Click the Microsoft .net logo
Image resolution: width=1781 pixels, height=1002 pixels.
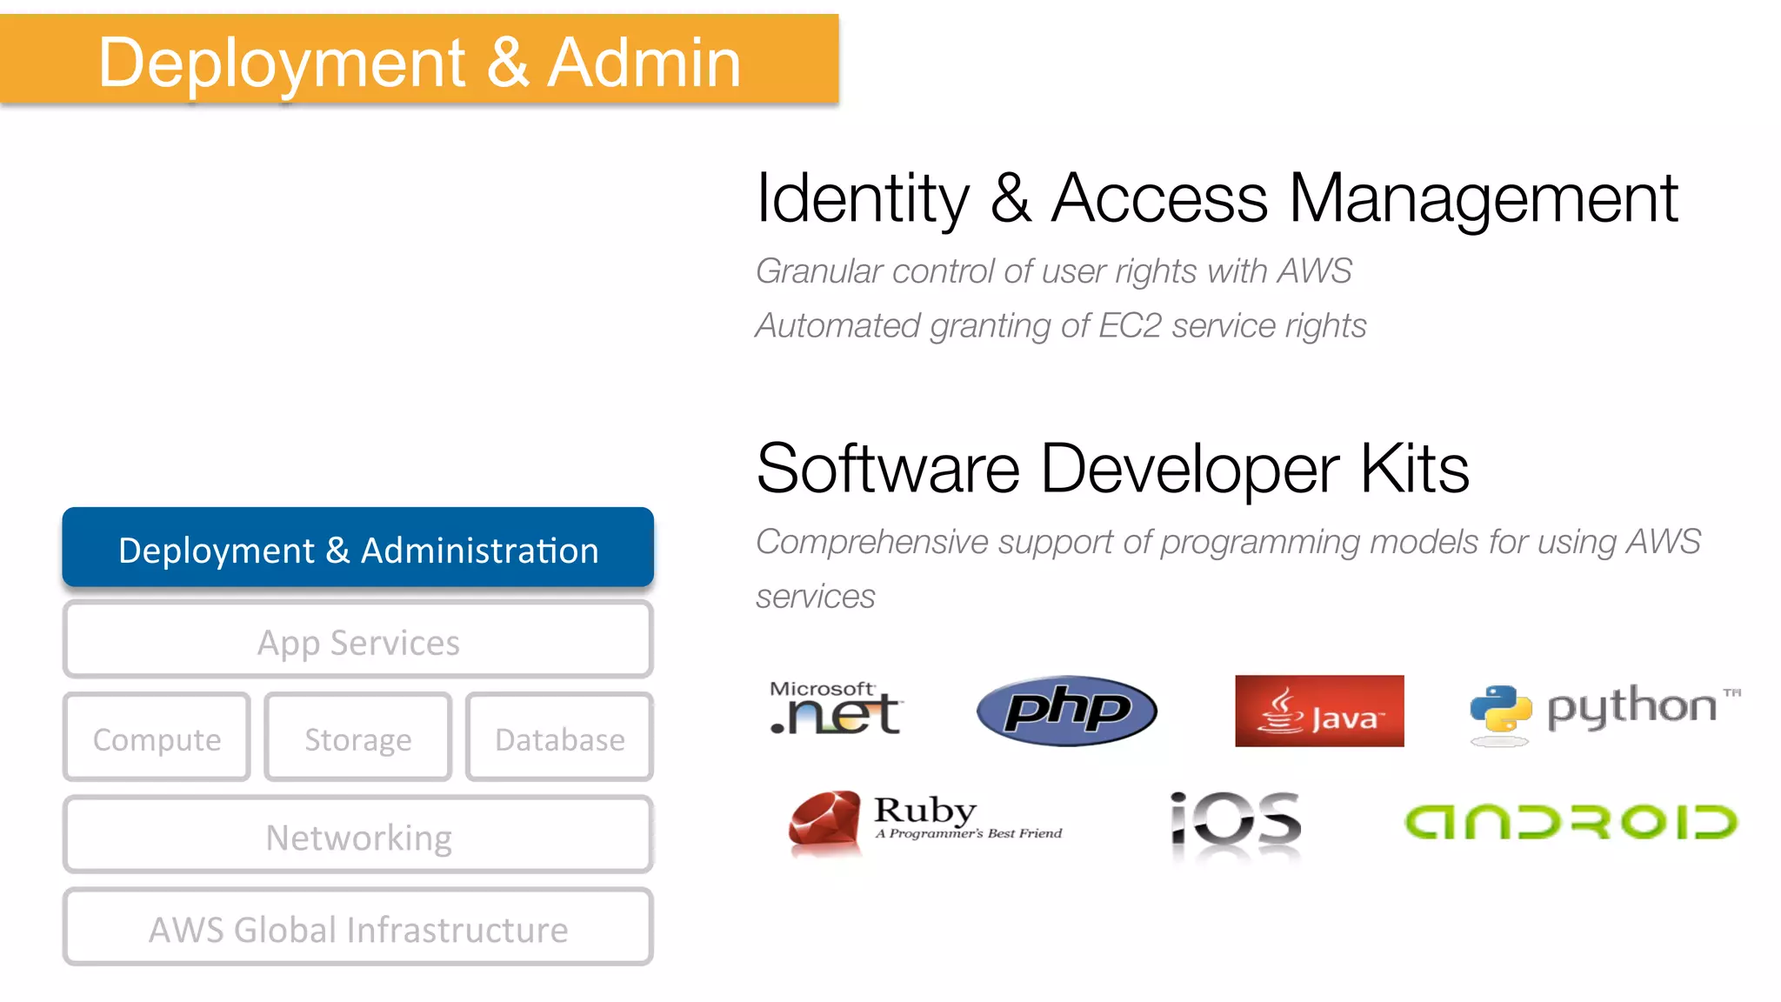[836, 708]
